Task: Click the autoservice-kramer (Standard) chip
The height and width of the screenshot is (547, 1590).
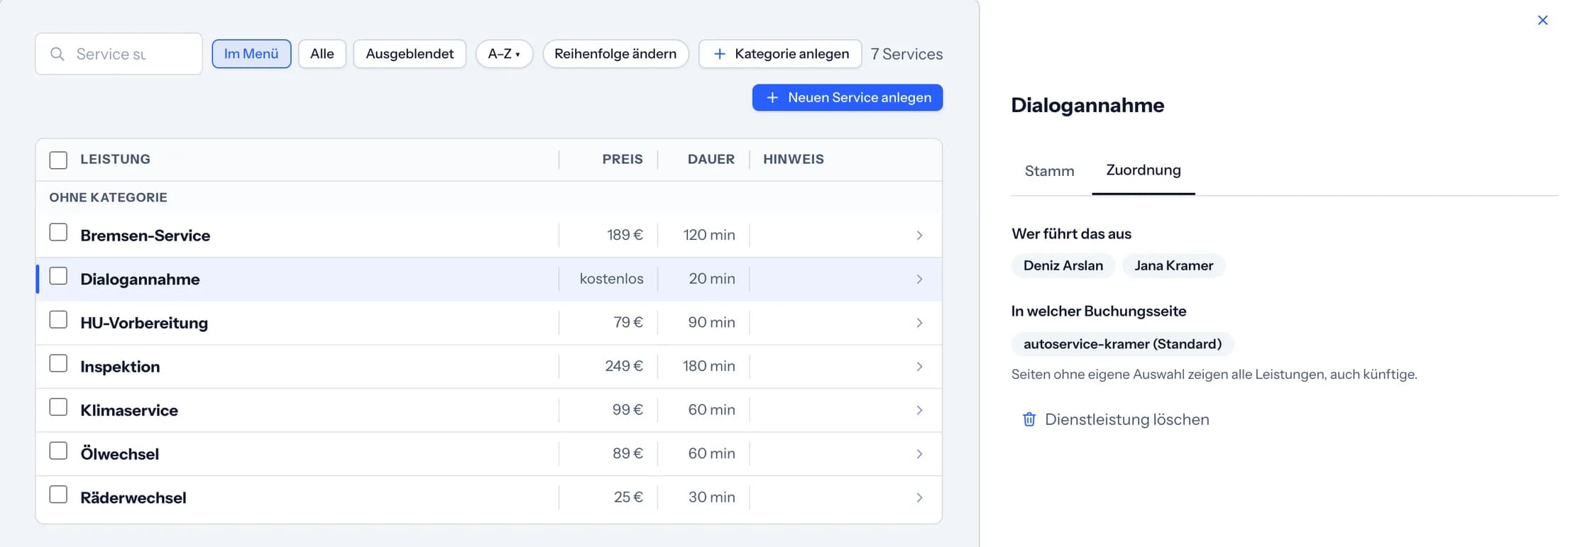Action: (1123, 344)
